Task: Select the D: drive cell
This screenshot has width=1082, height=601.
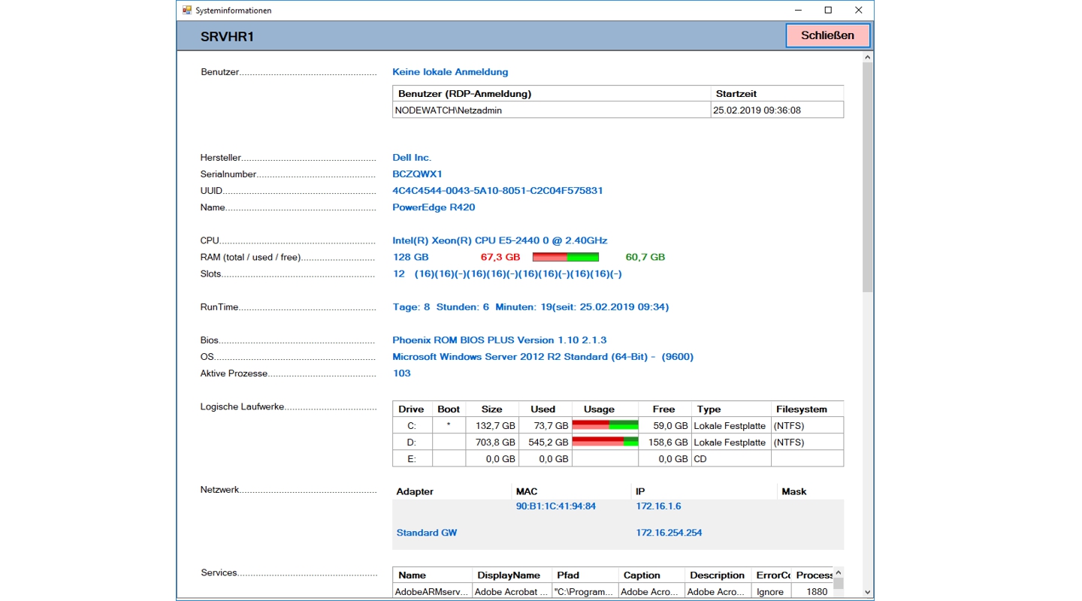Action: [412, 442]
